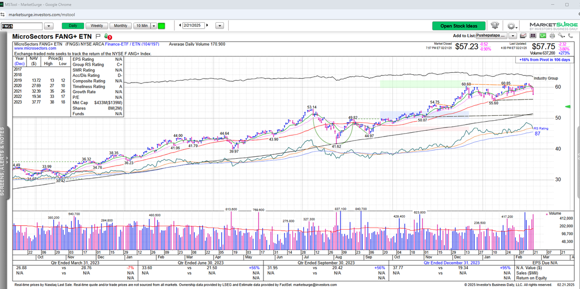Click the 49.82 August high label
The width and height of the screenshot is (580, 289).
(353, 117)
